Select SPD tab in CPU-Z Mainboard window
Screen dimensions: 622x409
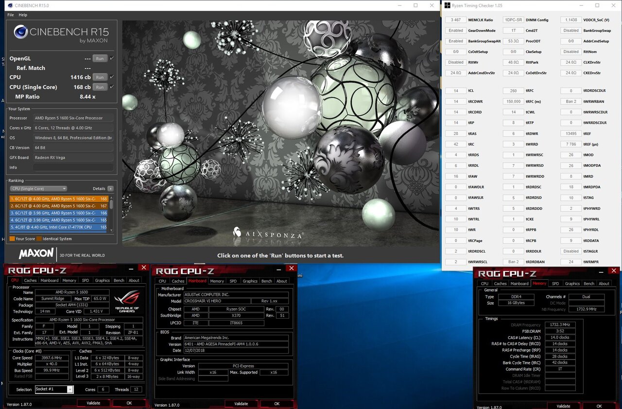[x=233, y=281]
